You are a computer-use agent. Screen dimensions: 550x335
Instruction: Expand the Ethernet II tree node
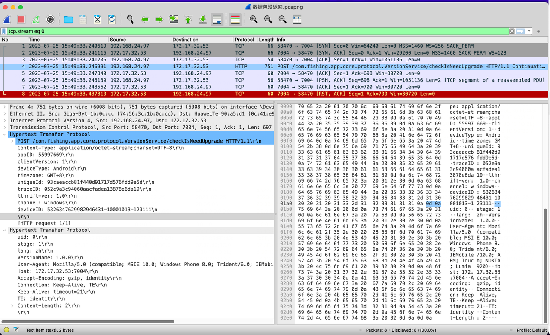coord(5,113)
